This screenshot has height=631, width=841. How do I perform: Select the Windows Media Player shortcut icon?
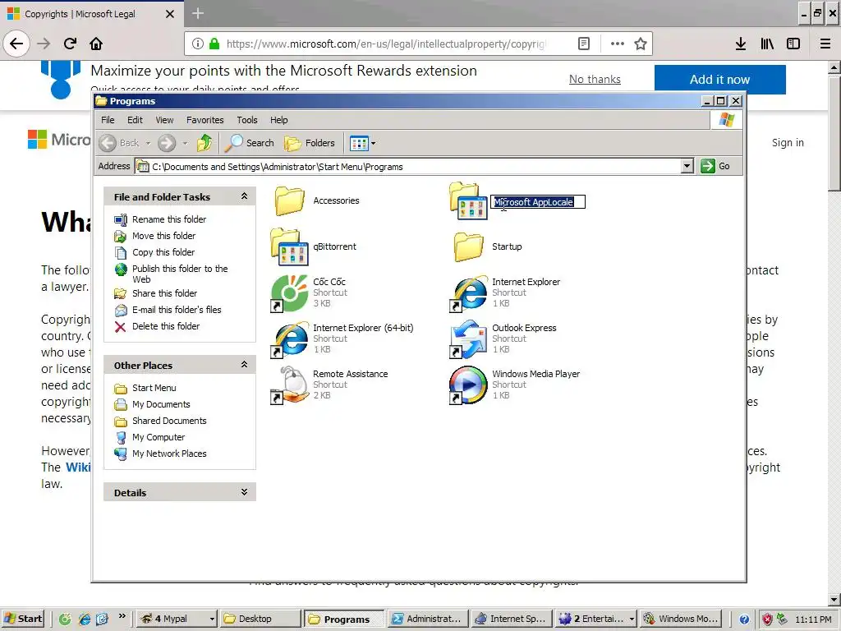468,385
